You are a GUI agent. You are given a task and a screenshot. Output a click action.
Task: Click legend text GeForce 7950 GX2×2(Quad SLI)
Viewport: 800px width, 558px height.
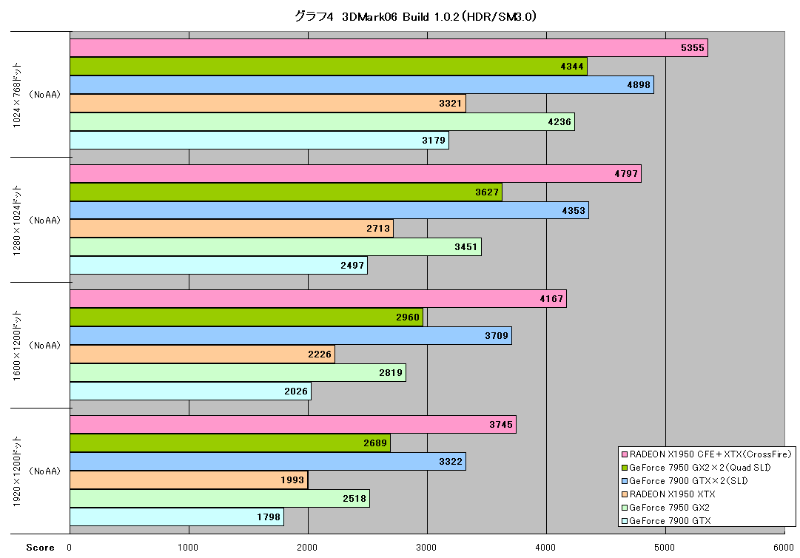tap(700, 468)
